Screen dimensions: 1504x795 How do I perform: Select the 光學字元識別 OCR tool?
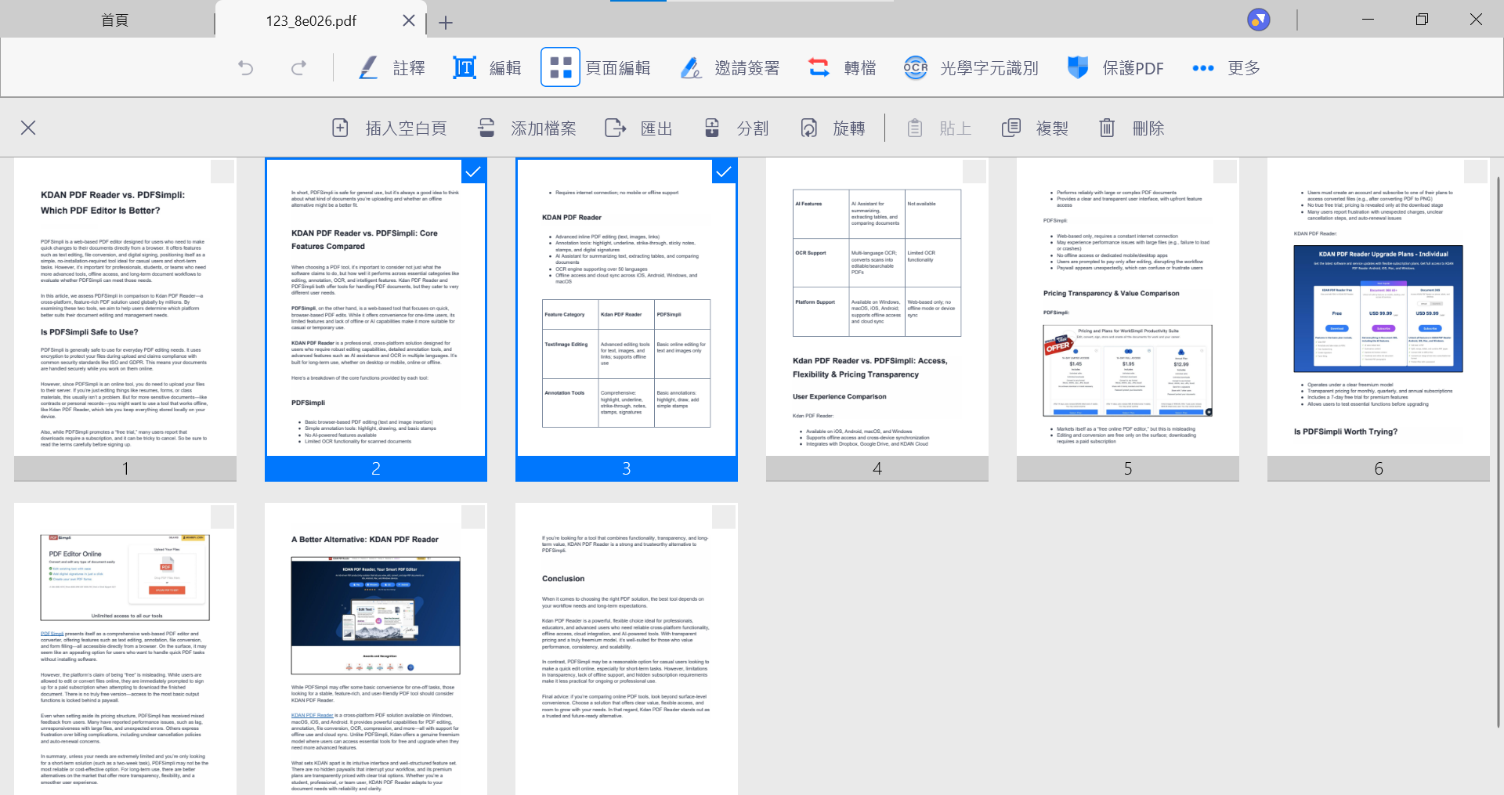pos(971,68)
